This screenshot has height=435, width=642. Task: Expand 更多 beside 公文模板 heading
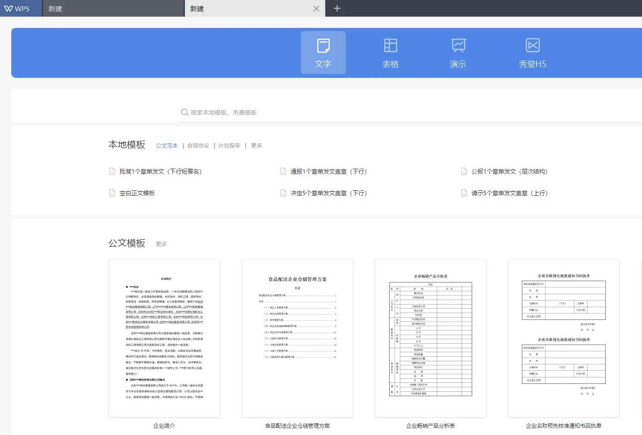[161, 243]
